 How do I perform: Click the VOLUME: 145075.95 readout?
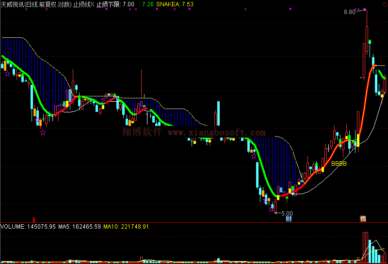point(28,226)
